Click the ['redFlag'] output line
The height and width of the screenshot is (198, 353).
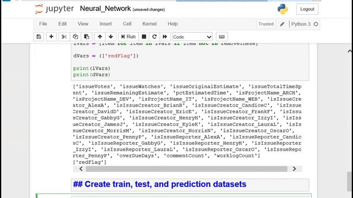pyautogui.click(x=89, y=162)
